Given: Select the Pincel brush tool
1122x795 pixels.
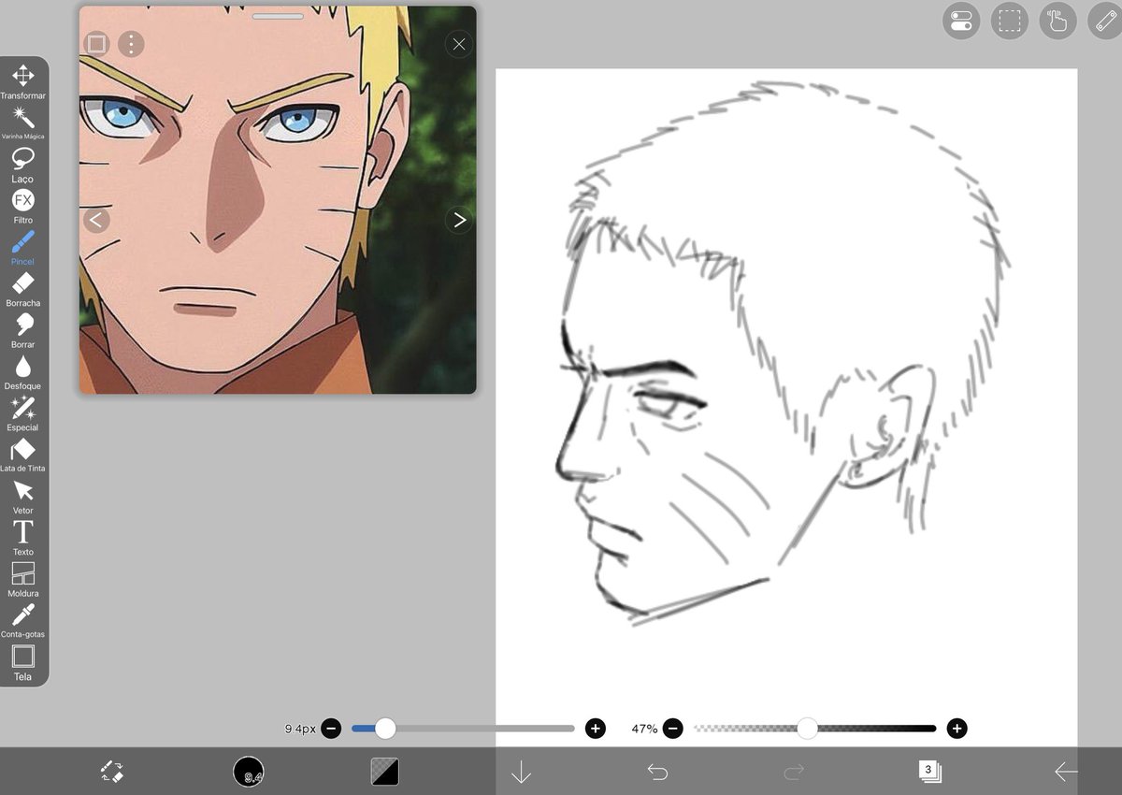Looking at the screenshot, I should pyautogui.click(x=23, y=247).
